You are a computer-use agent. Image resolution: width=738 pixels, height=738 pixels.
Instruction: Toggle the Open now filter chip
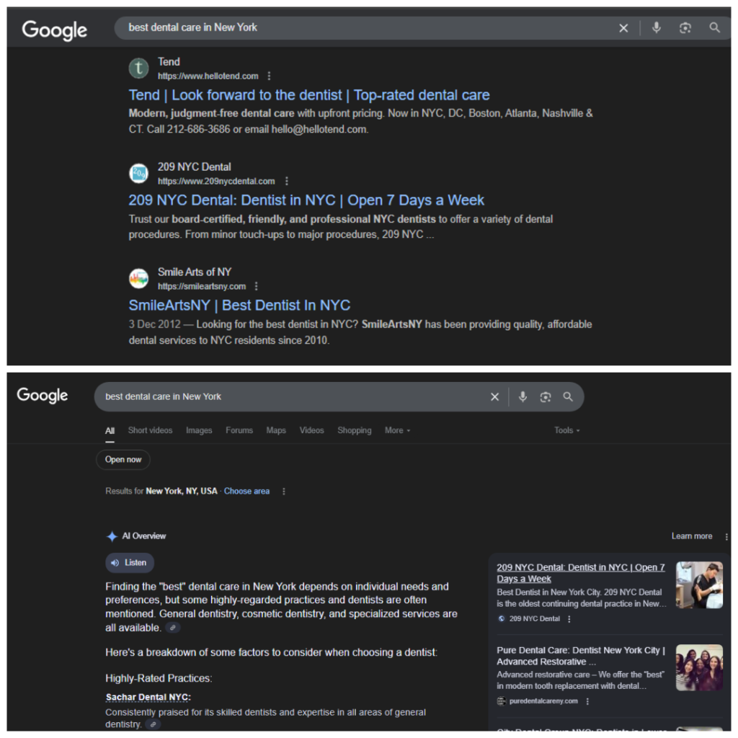(123, 459)
